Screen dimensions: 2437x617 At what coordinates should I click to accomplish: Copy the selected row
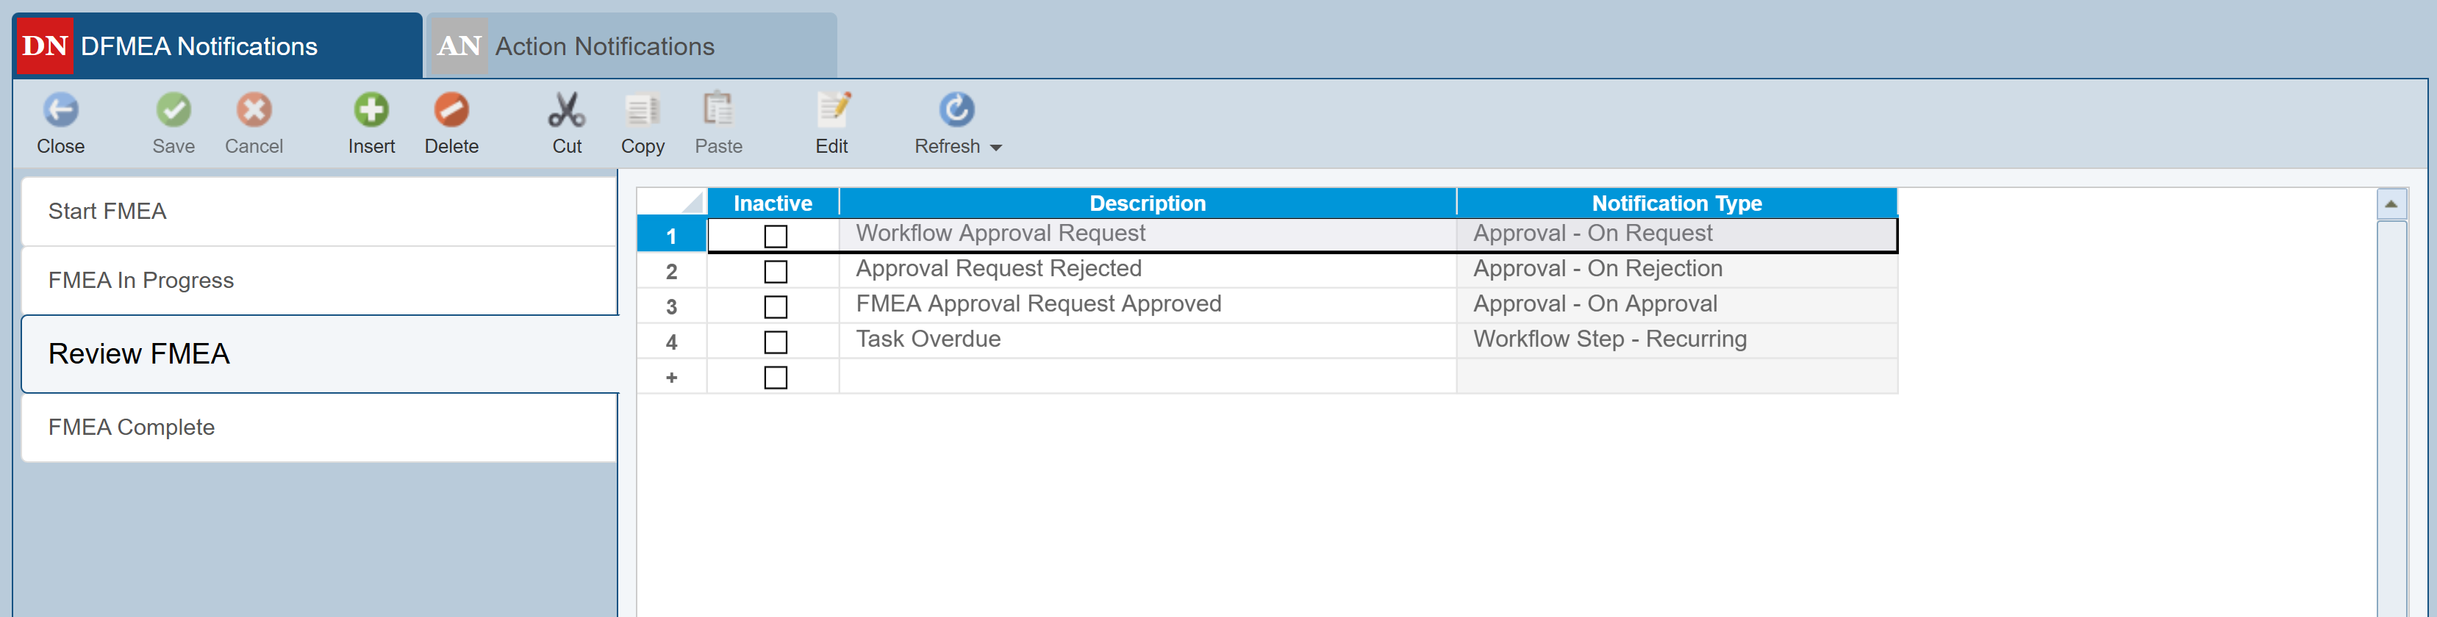pos(643,111)
